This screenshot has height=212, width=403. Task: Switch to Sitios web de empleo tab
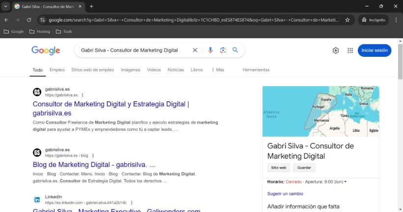click(92, 70)
